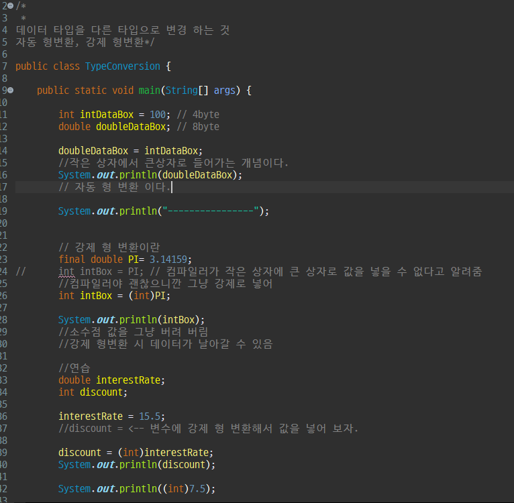Image resolution: width=514 pixels, height=503 pixels.
Task: Click the comment '//소수점 값을 그냥 버려 버림'
Action: click(x=133, y=332)
